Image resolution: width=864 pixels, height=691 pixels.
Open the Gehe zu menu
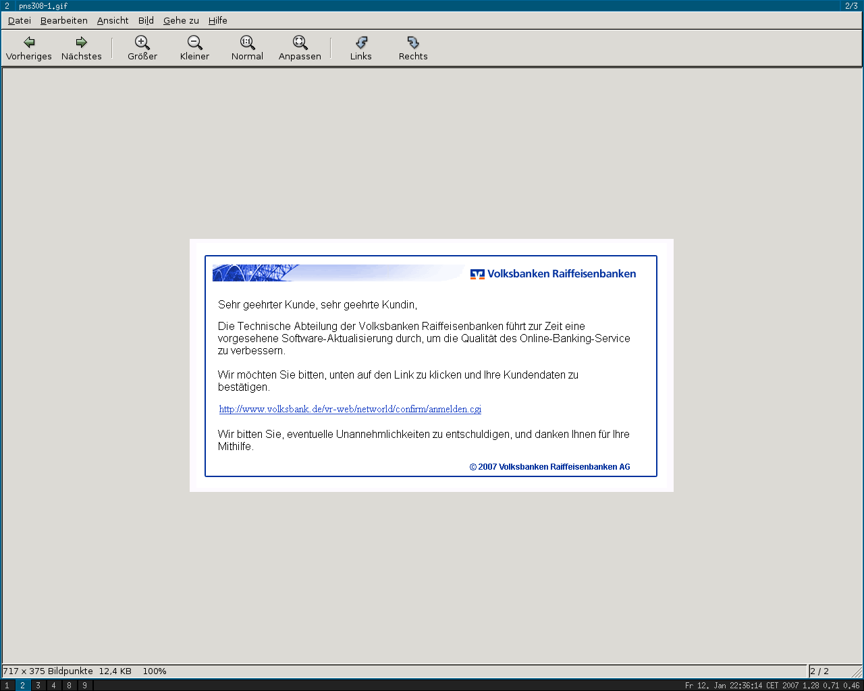pos(181,20)
